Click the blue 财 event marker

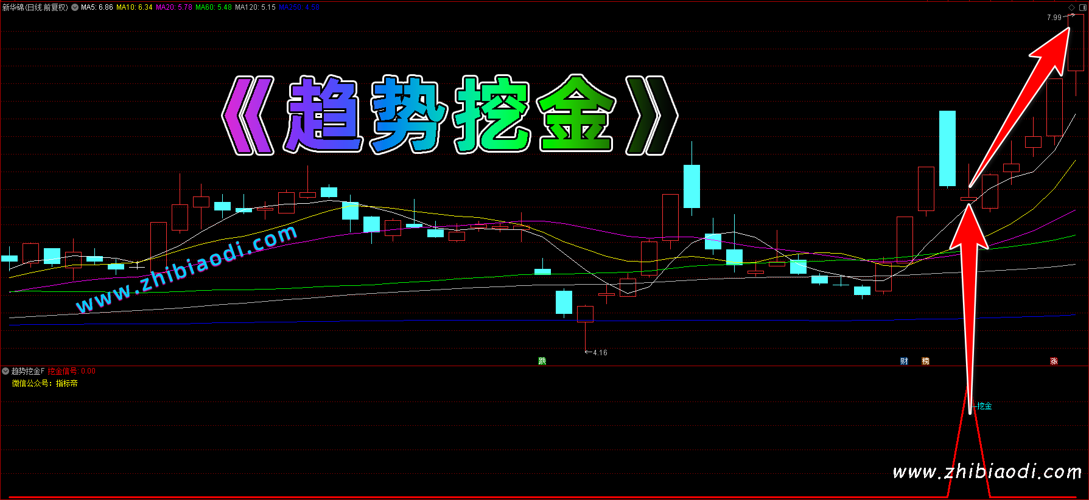tap(904, 361)
